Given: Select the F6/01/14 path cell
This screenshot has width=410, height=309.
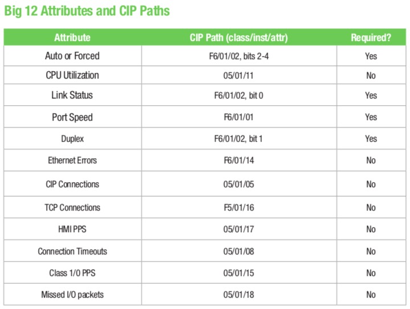Looking at the screenshot, I should tap(239, 160).
